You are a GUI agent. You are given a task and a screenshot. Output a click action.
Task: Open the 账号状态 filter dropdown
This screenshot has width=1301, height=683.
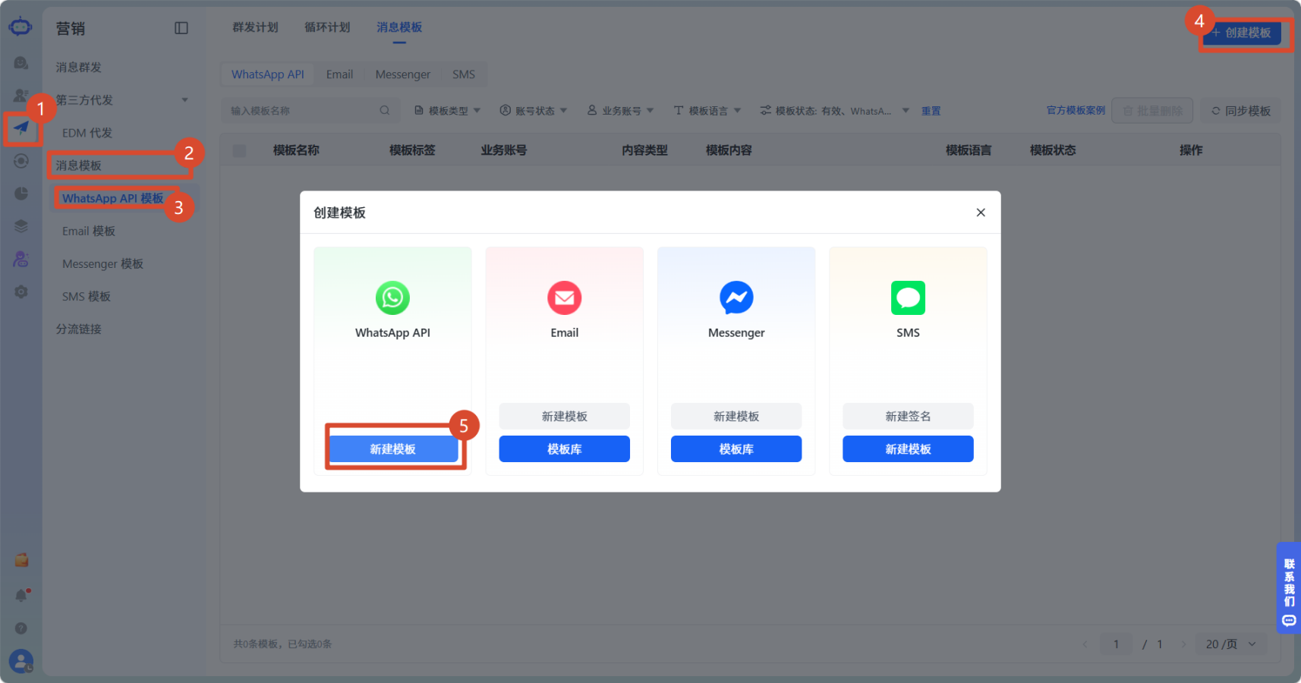point(534,111)
